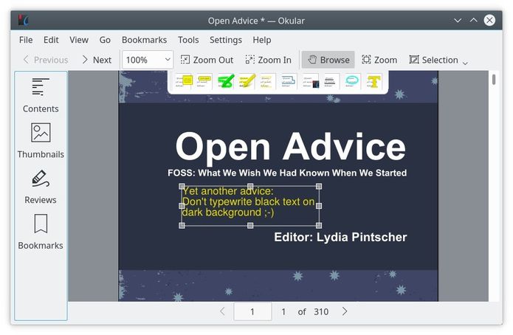The image size is (513, 335).
Task: Go to Previous page via toolbar
Action: tap(46, 60)
